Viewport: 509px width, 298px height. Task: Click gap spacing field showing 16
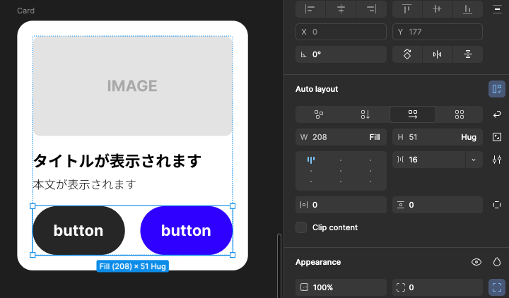click(428, 160)
